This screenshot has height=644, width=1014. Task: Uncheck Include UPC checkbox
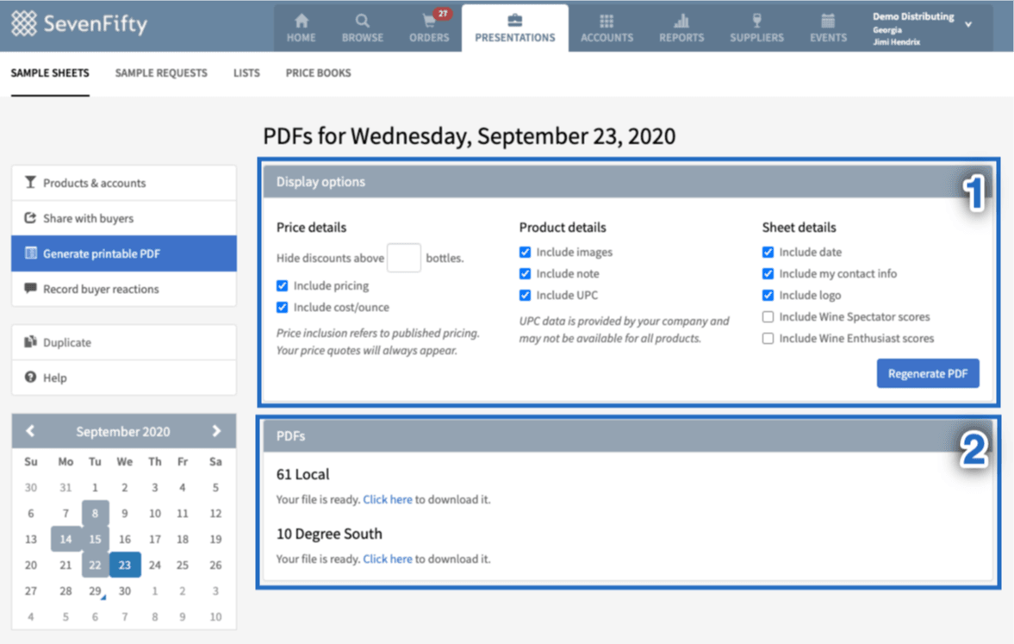[526, 295]
